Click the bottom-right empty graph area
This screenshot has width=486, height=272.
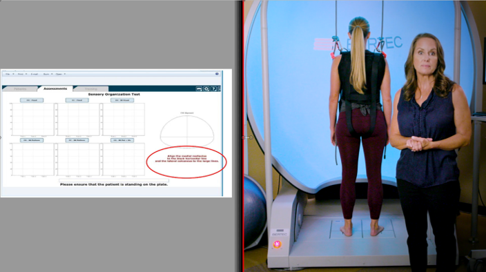pyautogui.click(x=124, y=159)
